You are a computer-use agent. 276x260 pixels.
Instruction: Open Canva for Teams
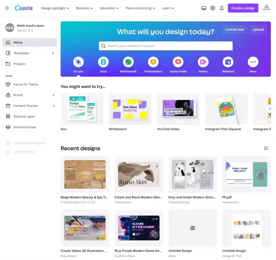point(30,84)
